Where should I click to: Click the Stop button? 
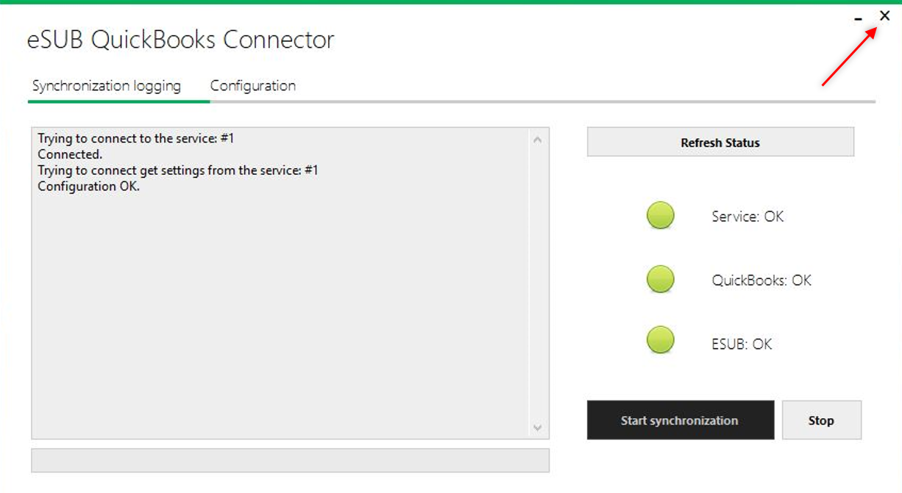click(x=821, y=420)
